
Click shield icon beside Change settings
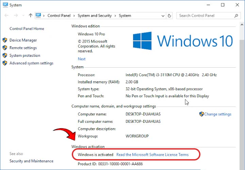pos(201,114)
